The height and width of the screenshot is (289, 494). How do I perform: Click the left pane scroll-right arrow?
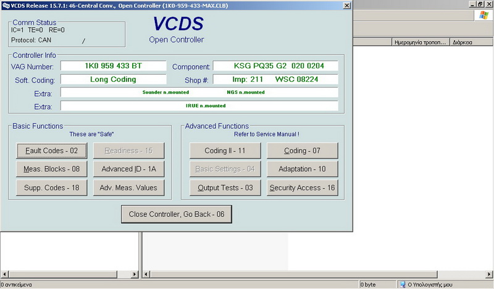tap(135, 274)
